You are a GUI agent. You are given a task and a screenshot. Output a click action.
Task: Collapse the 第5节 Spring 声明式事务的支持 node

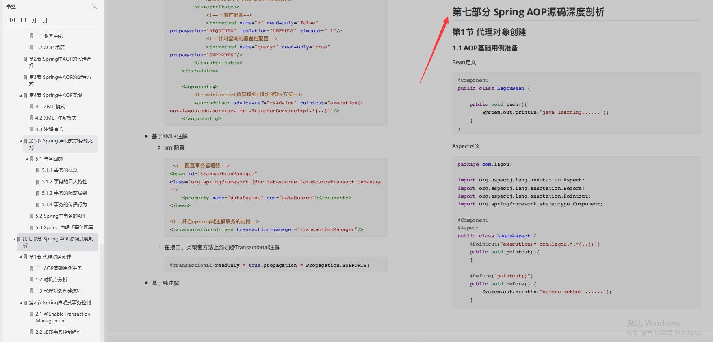click(x=21, y=141)
